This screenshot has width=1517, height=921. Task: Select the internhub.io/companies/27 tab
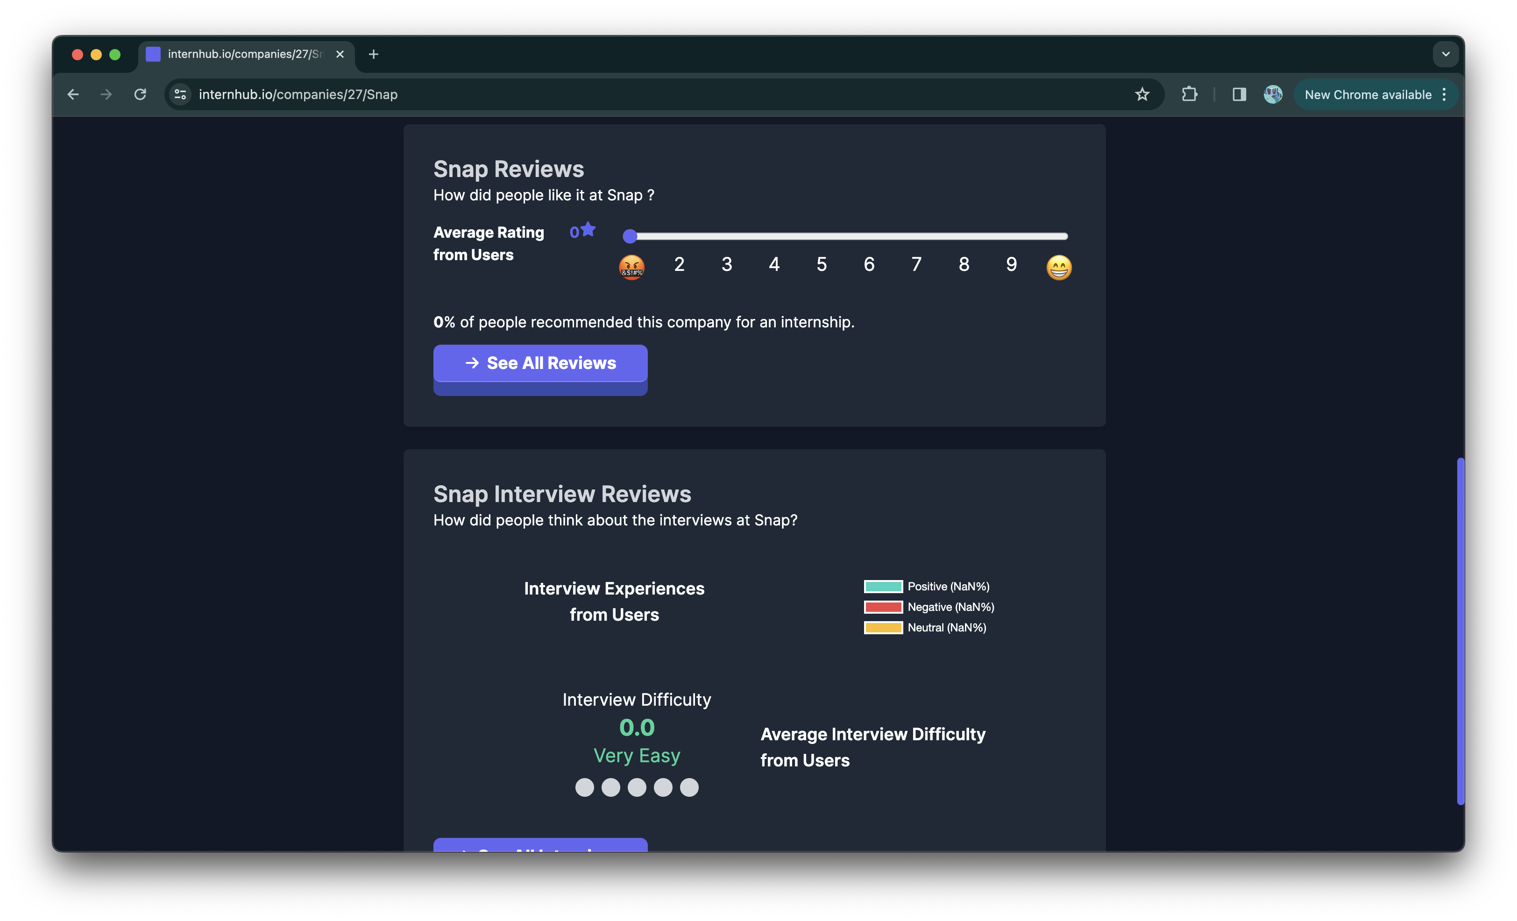(x=246, y=54)
